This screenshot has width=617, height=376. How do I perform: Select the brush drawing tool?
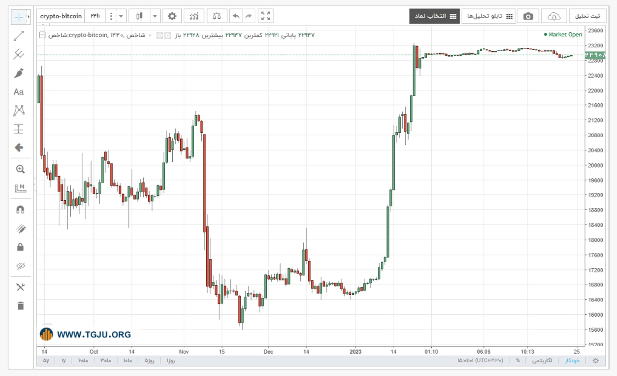18,73
